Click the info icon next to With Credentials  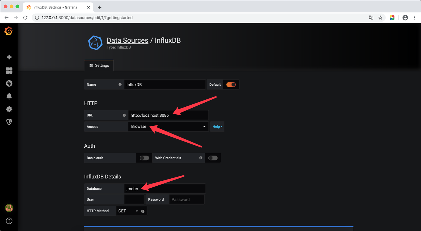point(201,158)
